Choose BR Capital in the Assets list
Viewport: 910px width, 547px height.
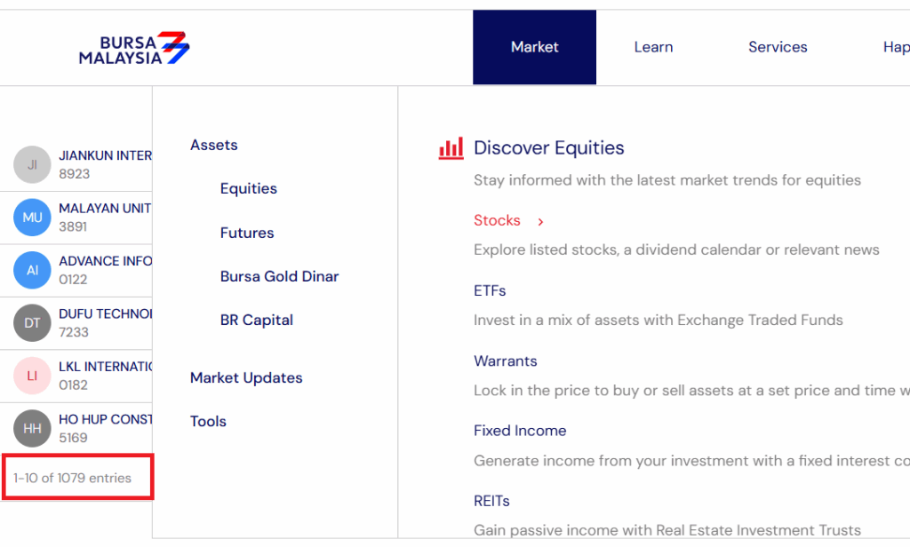[256, 320]
